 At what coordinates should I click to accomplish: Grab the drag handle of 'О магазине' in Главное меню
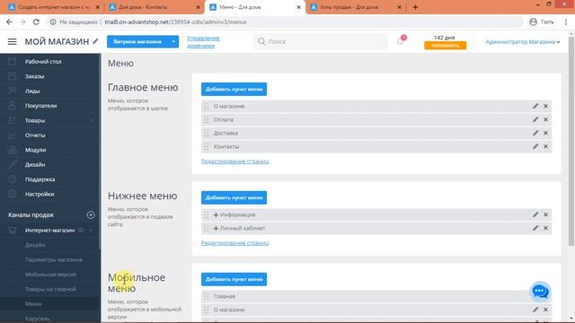coord(207,106)
